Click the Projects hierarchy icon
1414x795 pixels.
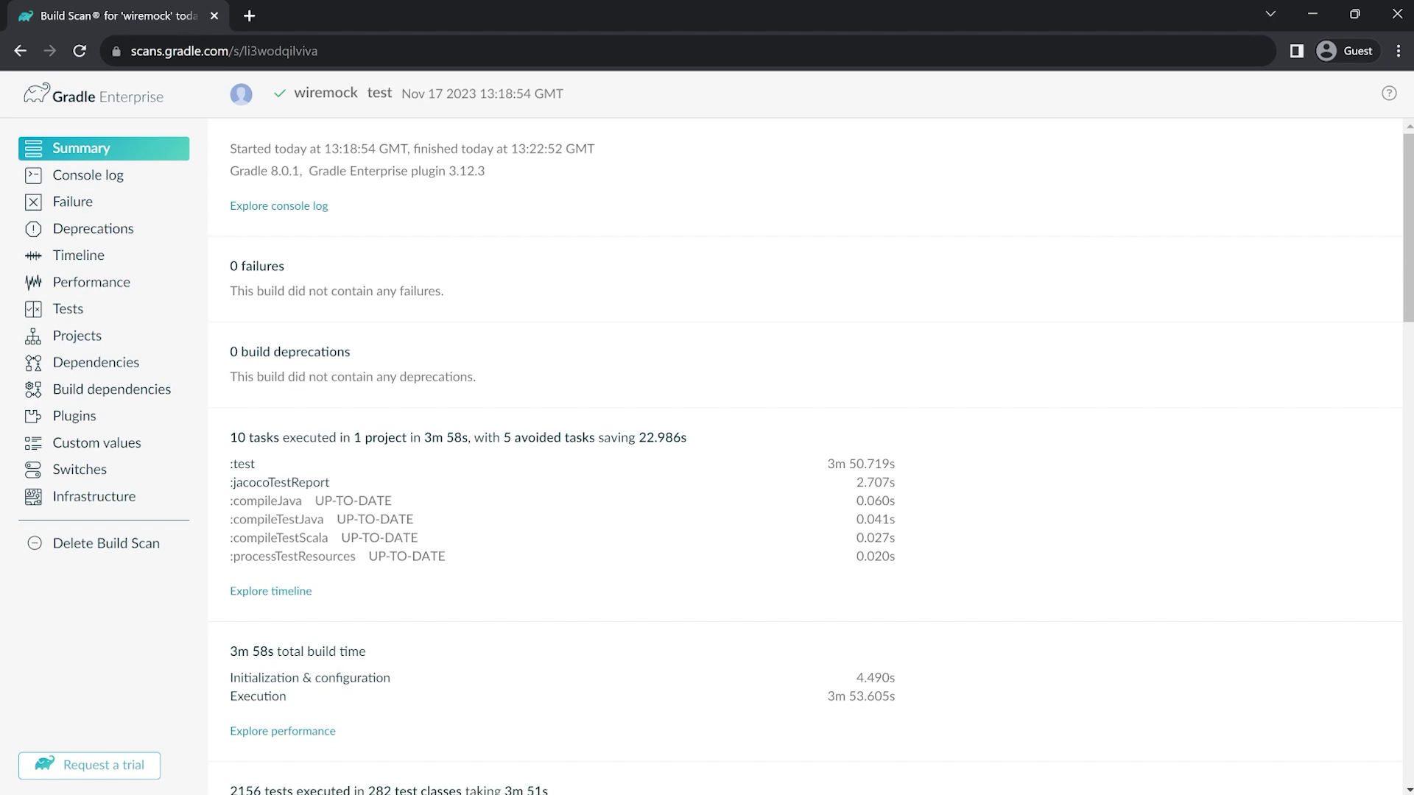click(x=33, y=336)
